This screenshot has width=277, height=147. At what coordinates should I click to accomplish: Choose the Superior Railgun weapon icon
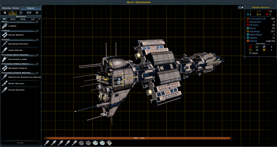(x=4, y=44)
